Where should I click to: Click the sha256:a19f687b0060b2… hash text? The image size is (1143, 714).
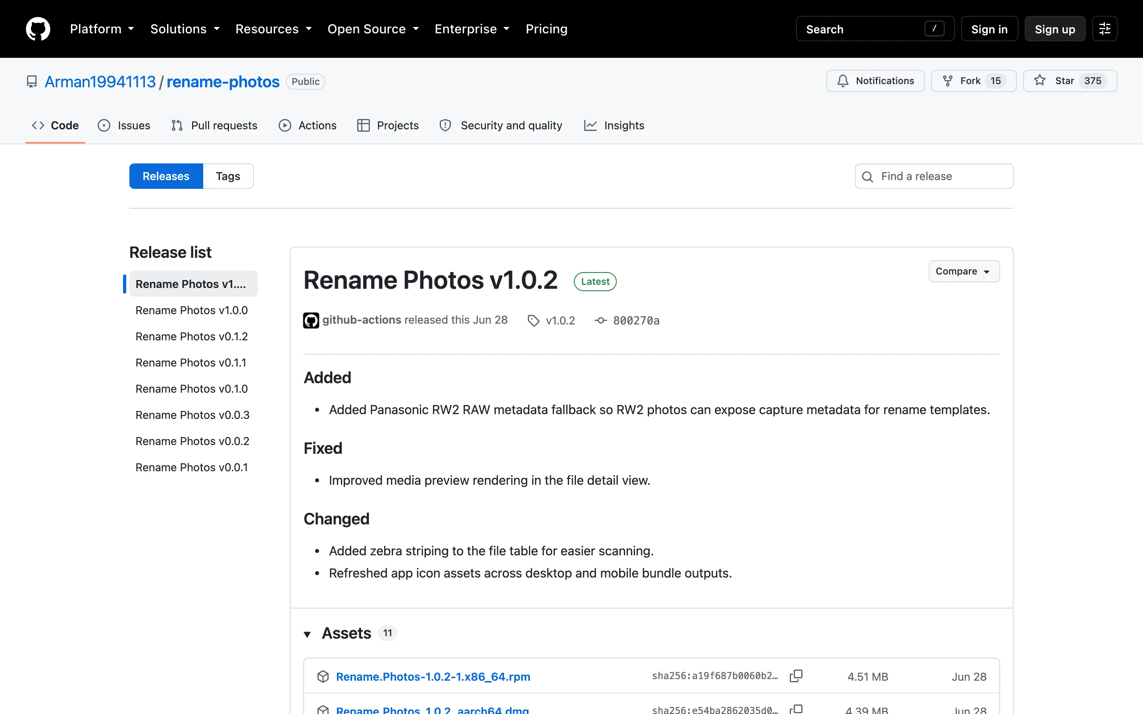coord(715,676)
